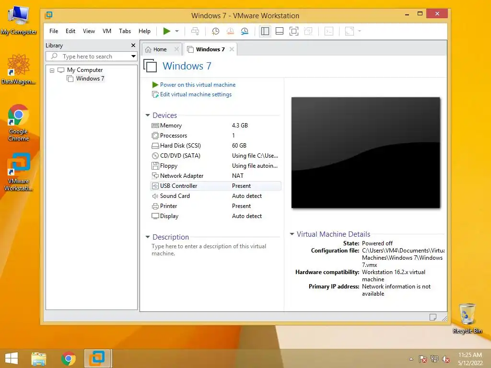Click the VMware Workstation title bar icon
Screen dimensions: 491x368
[x=48, y=15]
